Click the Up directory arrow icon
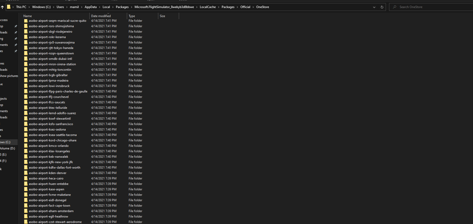The width and height of the screenshot is (473, 224). click(x=2, y=7)
